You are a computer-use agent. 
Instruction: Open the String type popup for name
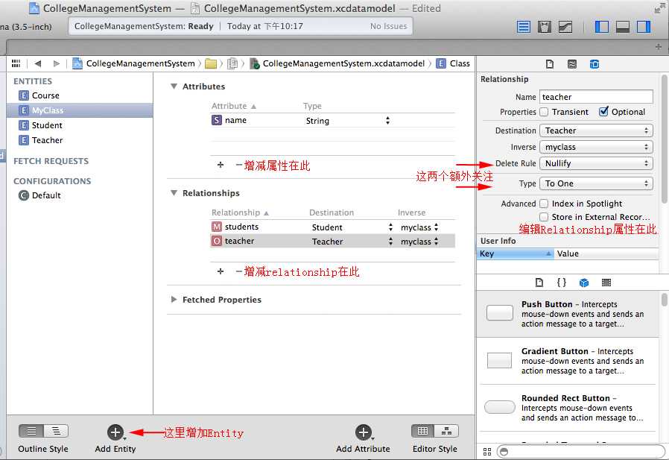click(x=348, y=121)
